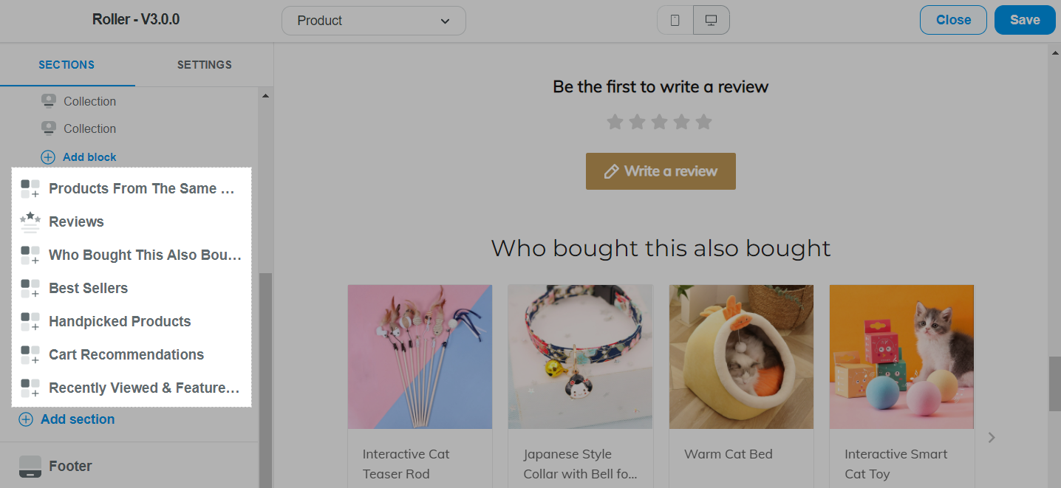Select the Sections tab
Viewport: 1061px width, 488px height.
pyautogui.click(x=66, y=65)
